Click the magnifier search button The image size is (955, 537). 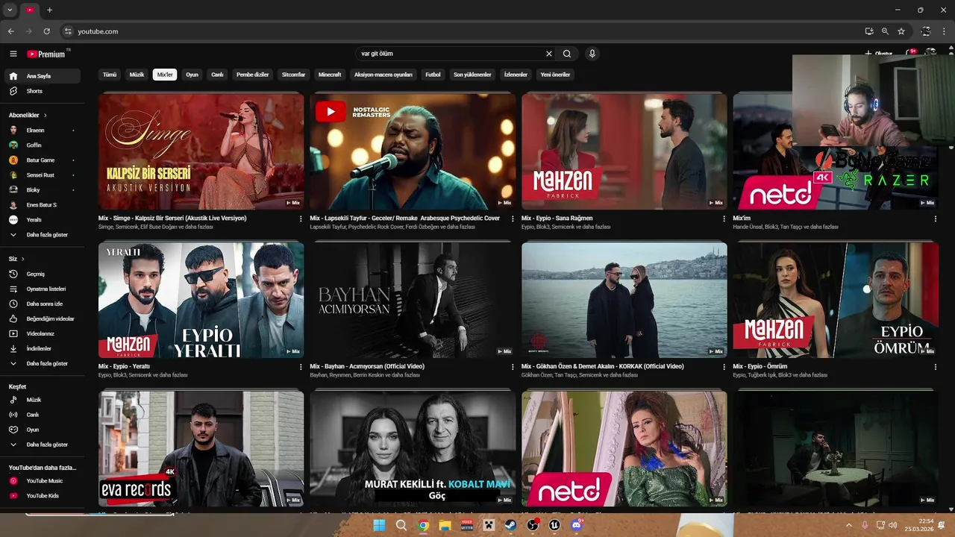567,54
